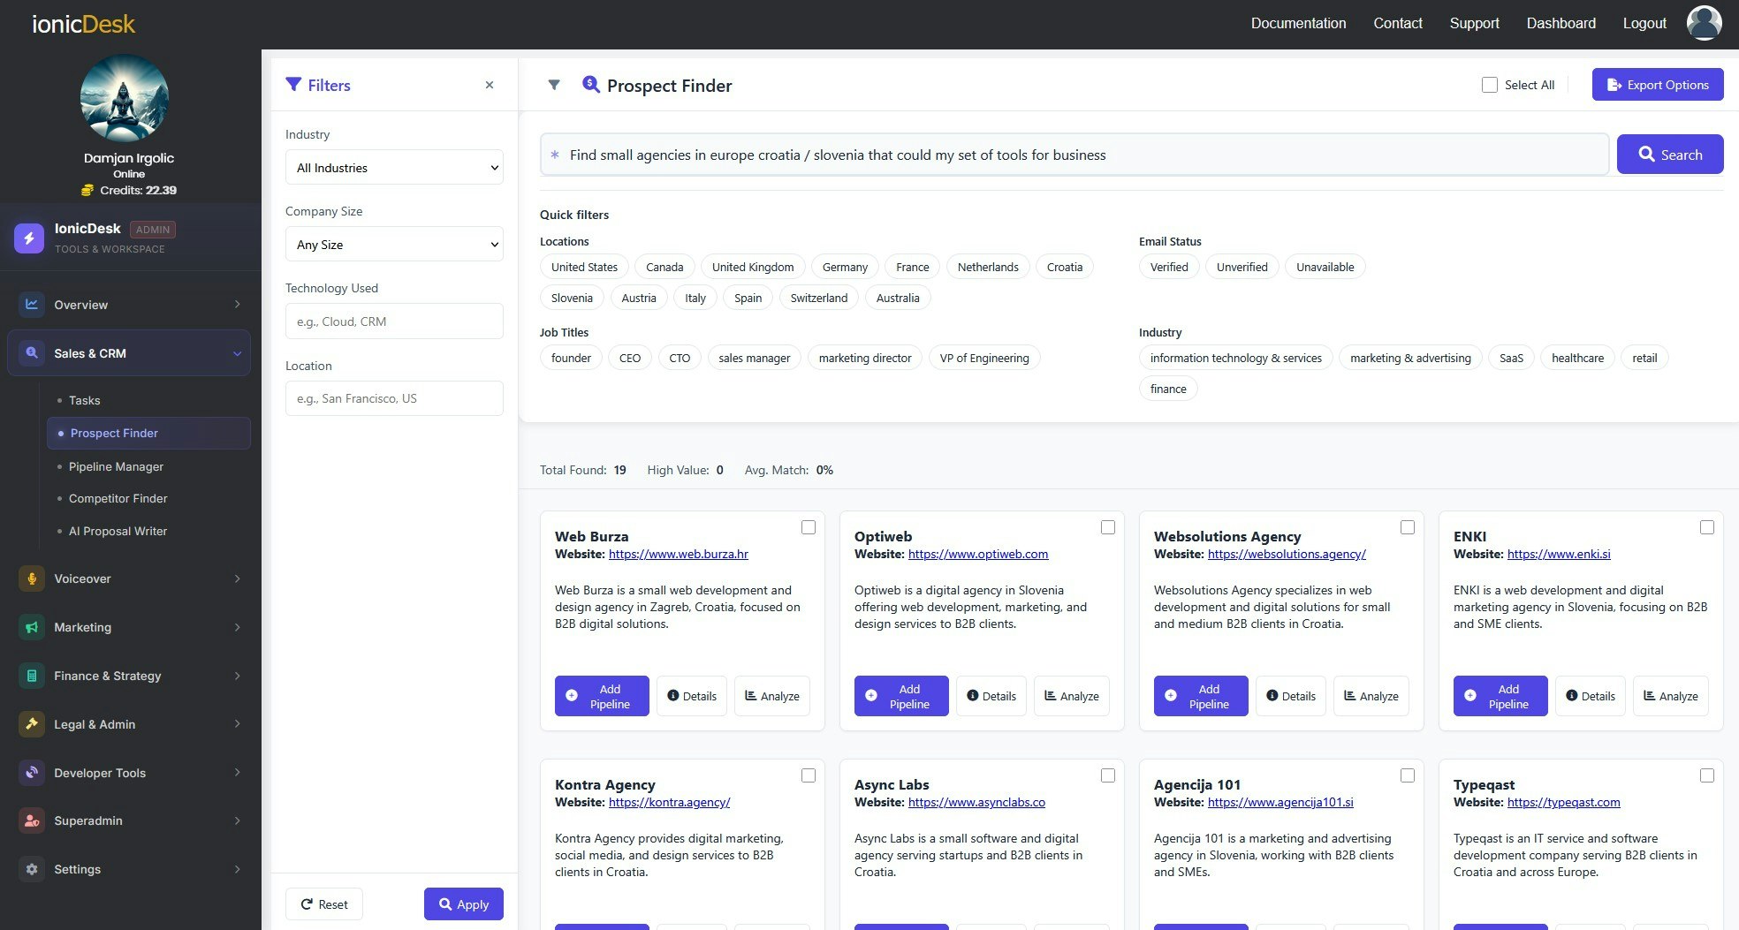
Task: Tick the ENKI prospect checkbox
Action: [1707, 527]
